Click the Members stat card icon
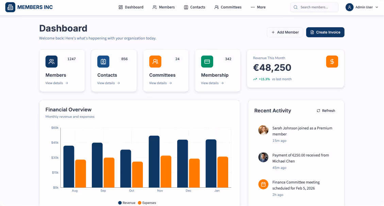This screenshot has width=384, height=206. point(51,61)
